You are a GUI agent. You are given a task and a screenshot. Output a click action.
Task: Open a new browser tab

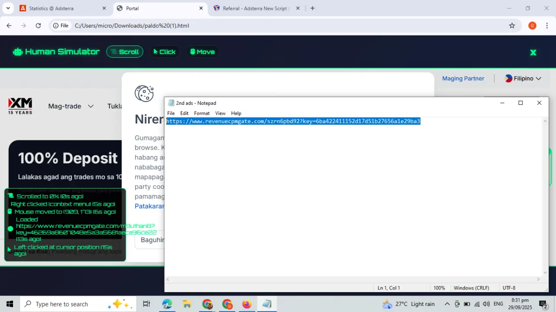pyautogui.click(x=312, y=8)
